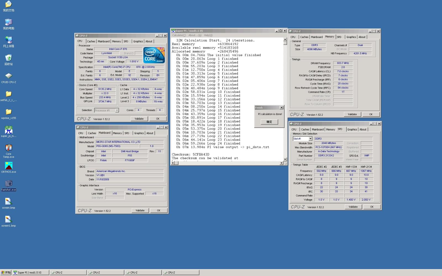This screenshot has width=442, height=276.
Task: Launch ORTHOS.exe desktop icon
Action: point(9,167)
